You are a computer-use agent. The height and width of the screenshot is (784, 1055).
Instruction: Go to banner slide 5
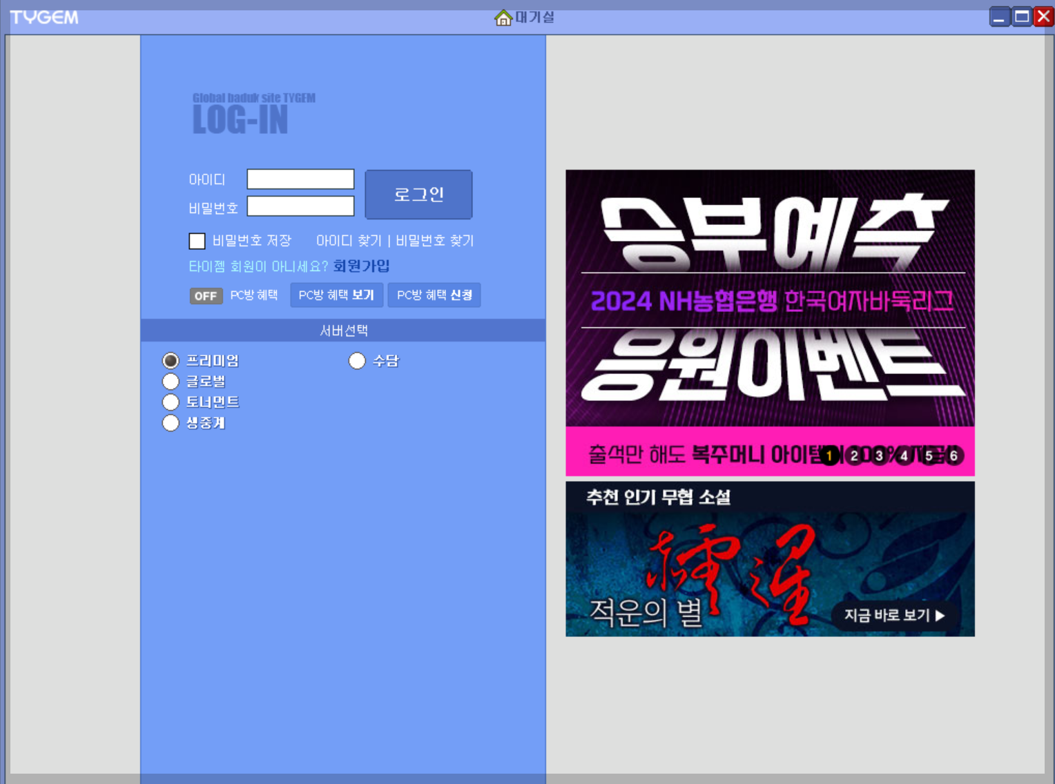pos(929,455)
